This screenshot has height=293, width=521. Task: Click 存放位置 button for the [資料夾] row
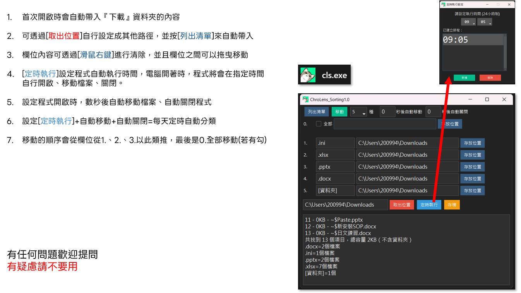472,190
